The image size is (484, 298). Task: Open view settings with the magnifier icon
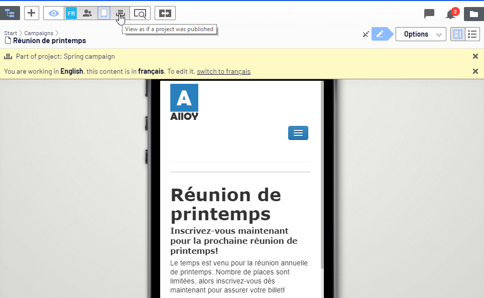140,13
